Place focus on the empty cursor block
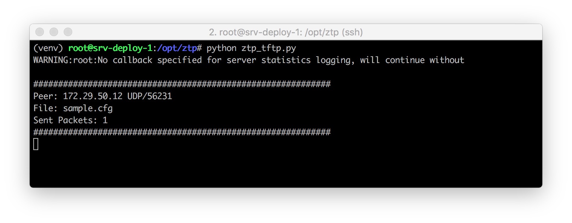 coord(35,145)
